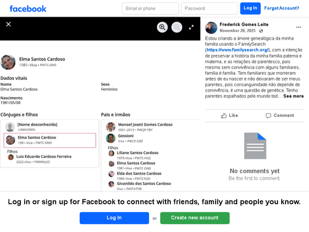This screenshot has width=309, height=232.
Task: Click the thumbs-up Like icon
Action: (x=224, y=116)
